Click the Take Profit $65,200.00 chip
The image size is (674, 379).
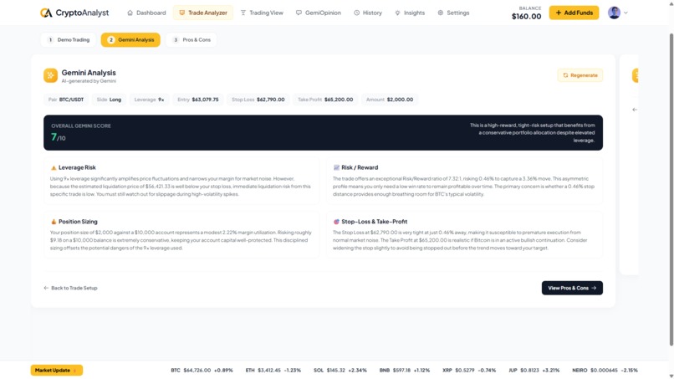coord(325,100)
